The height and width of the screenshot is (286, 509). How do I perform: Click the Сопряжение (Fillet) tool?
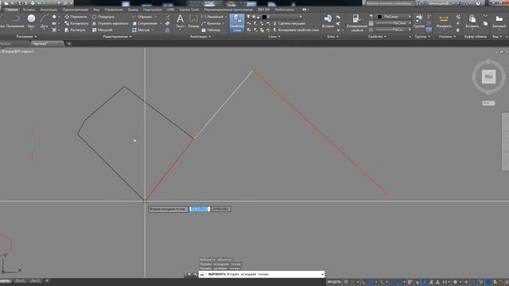[145, 23]
